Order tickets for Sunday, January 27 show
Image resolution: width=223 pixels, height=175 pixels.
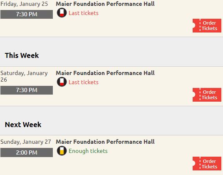(207, 164)
